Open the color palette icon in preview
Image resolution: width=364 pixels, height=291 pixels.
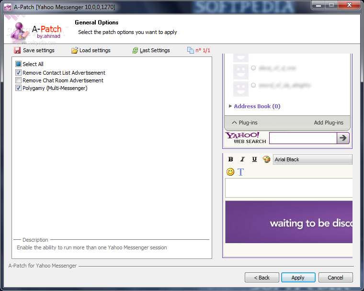pyautogui.click(x=266, y=159)
